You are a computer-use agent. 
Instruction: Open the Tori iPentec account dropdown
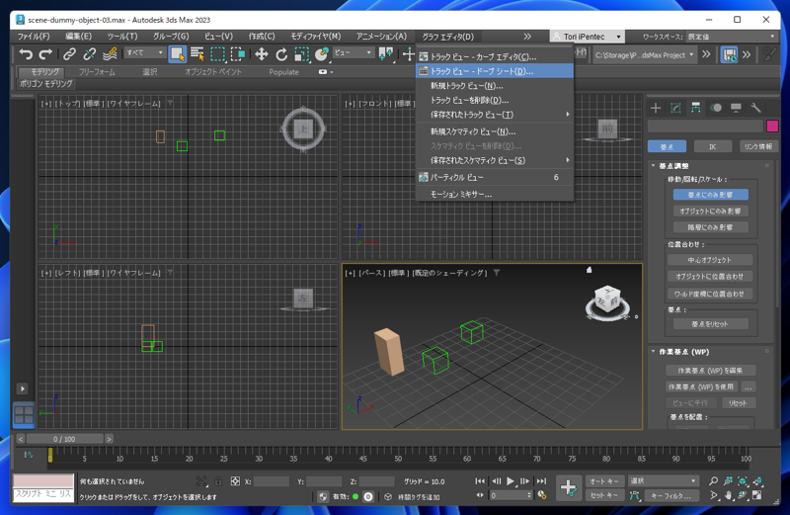tap(588, 37)
